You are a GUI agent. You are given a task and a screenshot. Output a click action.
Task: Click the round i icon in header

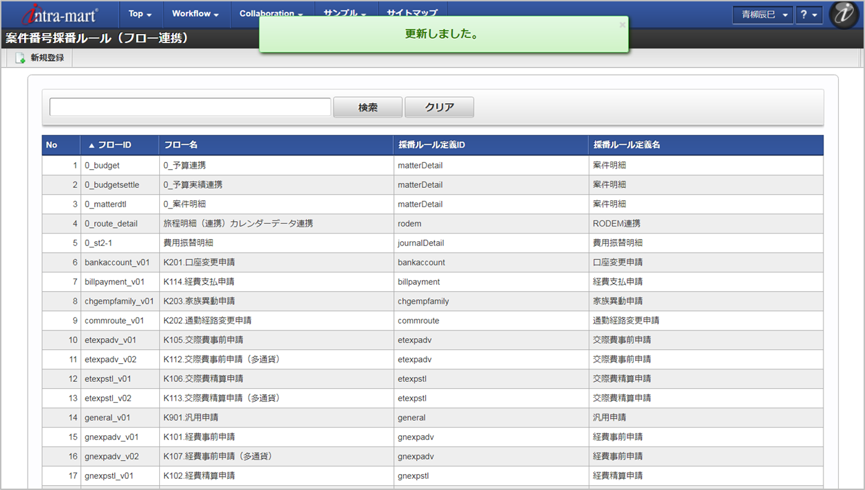(x=843, y=15)
